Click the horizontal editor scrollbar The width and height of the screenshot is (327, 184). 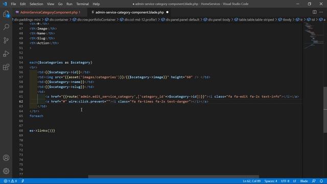pyautogui.click(x=174, y=176)
